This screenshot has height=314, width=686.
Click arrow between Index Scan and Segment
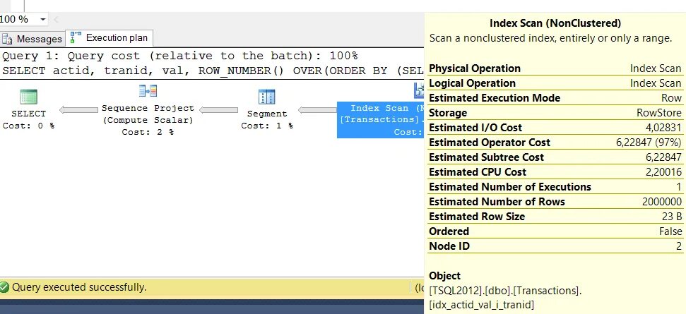[318, 110]
